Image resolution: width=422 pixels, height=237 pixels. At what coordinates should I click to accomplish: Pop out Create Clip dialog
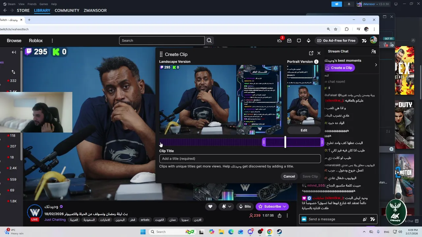311,53
